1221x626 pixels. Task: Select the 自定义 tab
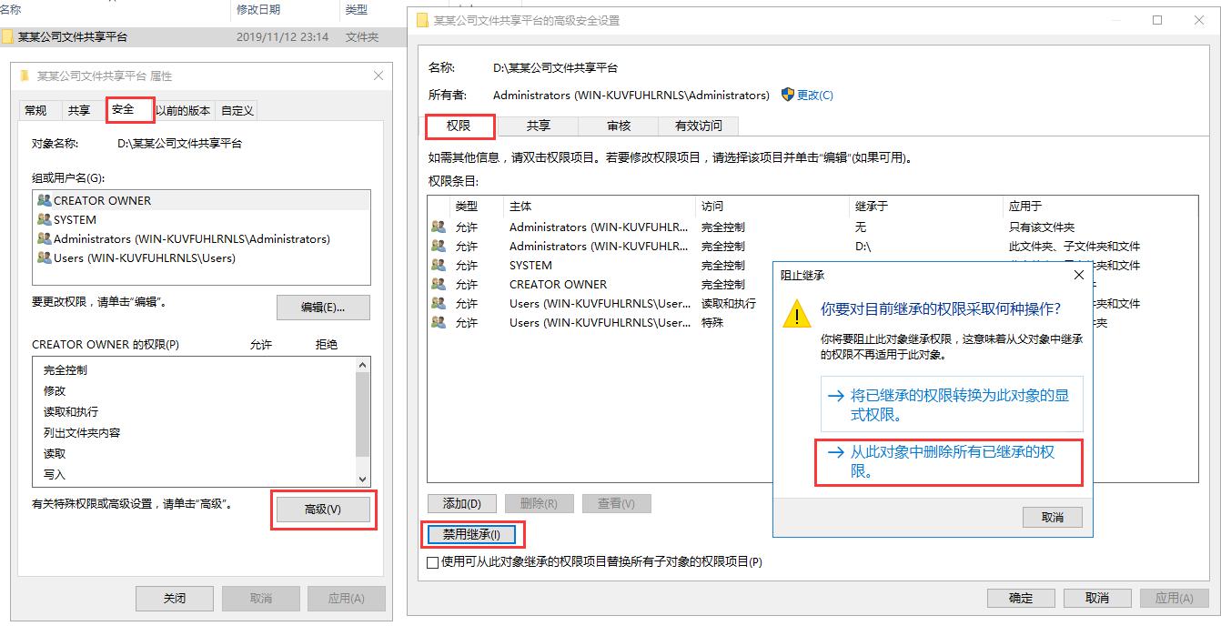tap(238, 109)
